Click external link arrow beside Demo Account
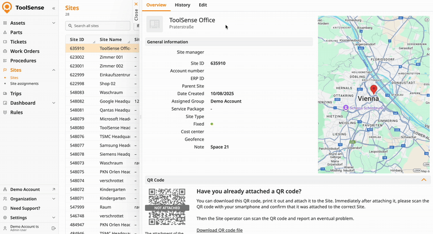The image size is (433, 234). 54,189
